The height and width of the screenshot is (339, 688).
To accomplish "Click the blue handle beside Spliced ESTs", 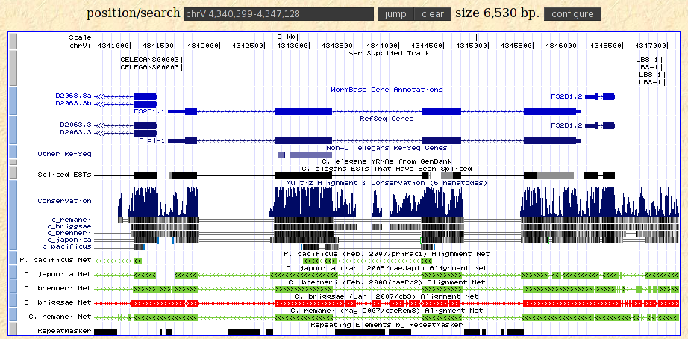I will coord(12,175).
